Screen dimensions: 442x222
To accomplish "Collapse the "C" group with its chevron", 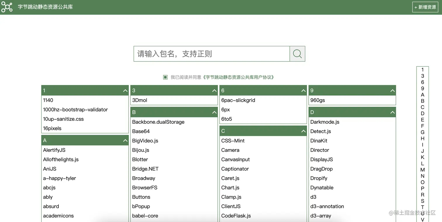I will pyautogui.click(x=303, y=131).
